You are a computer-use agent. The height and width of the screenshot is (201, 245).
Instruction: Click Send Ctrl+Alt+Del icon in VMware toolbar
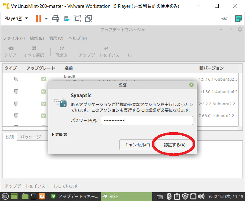[56, 18]
